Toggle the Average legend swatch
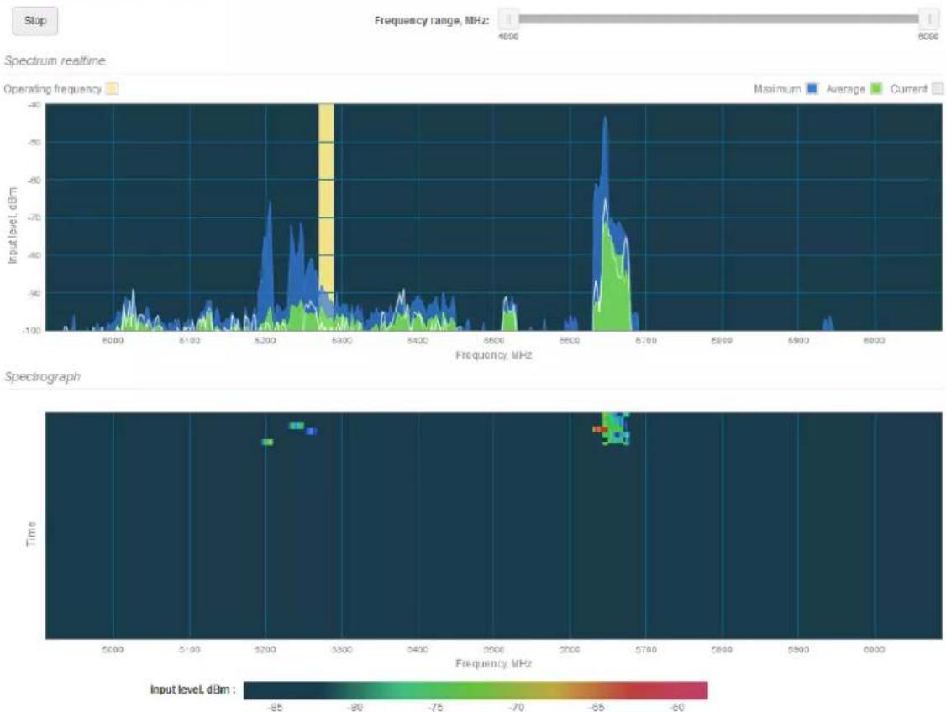 (876, 89)
